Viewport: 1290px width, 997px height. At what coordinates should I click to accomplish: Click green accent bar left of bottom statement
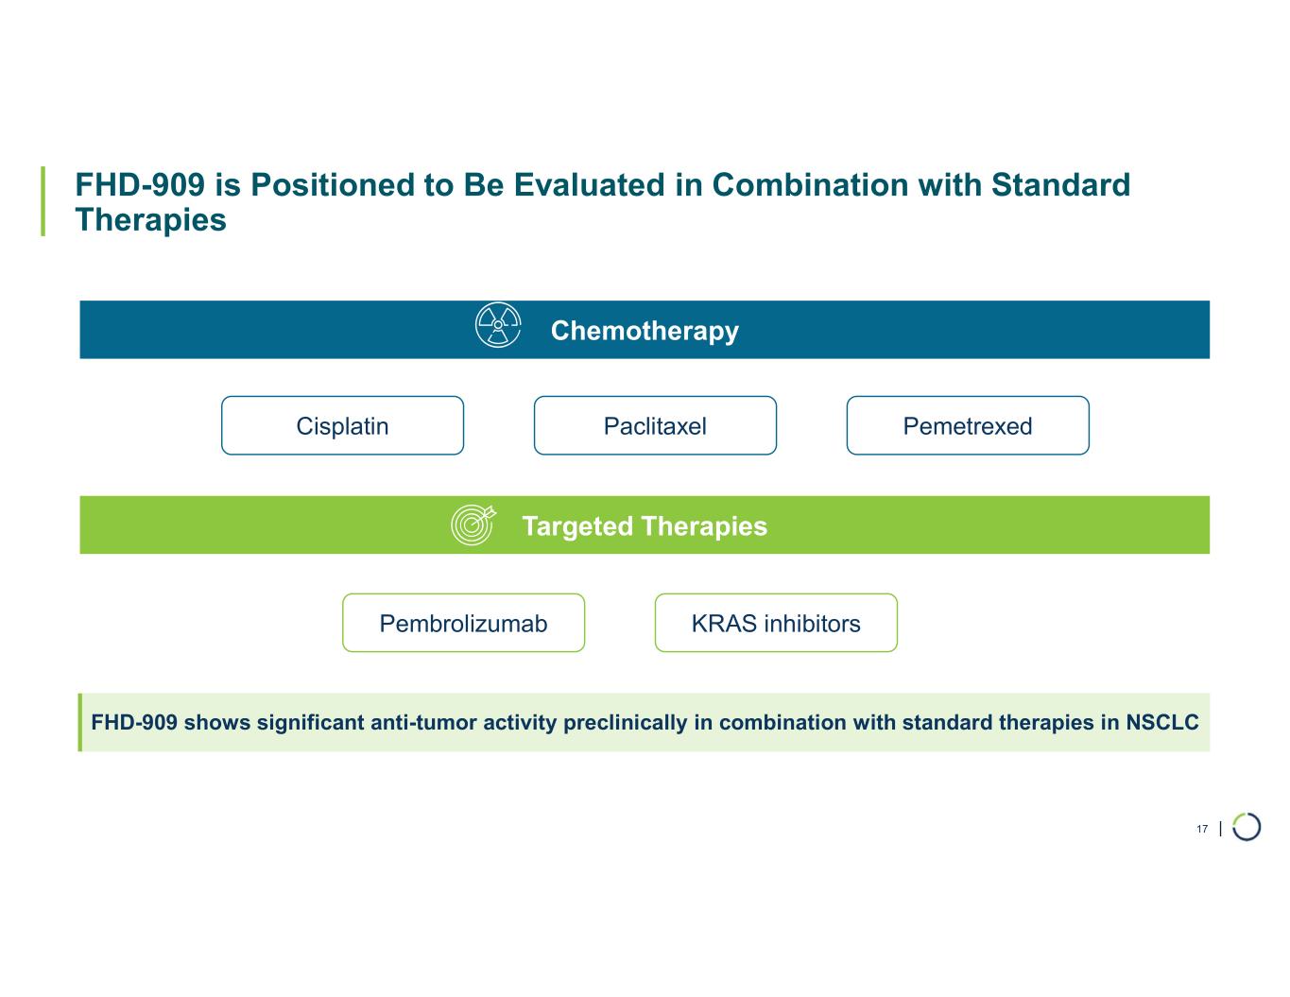click(x=80, y=723)
